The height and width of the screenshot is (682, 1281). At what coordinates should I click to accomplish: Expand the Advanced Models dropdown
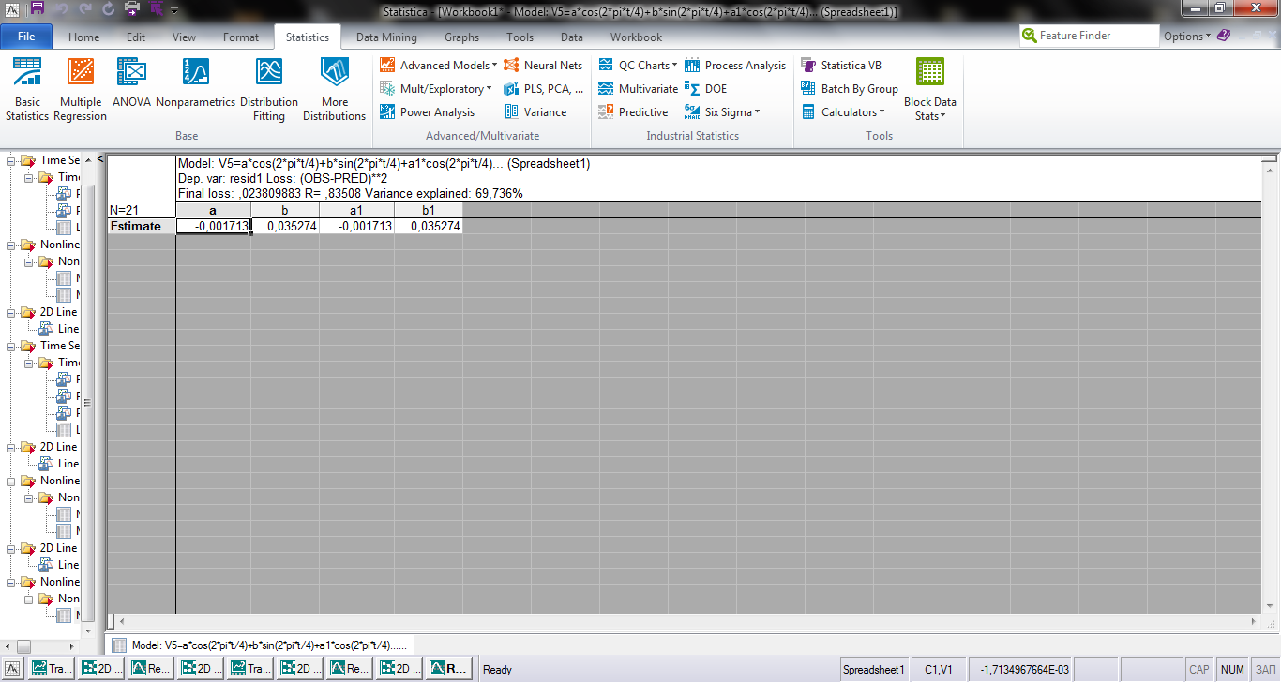coord(439,66)
